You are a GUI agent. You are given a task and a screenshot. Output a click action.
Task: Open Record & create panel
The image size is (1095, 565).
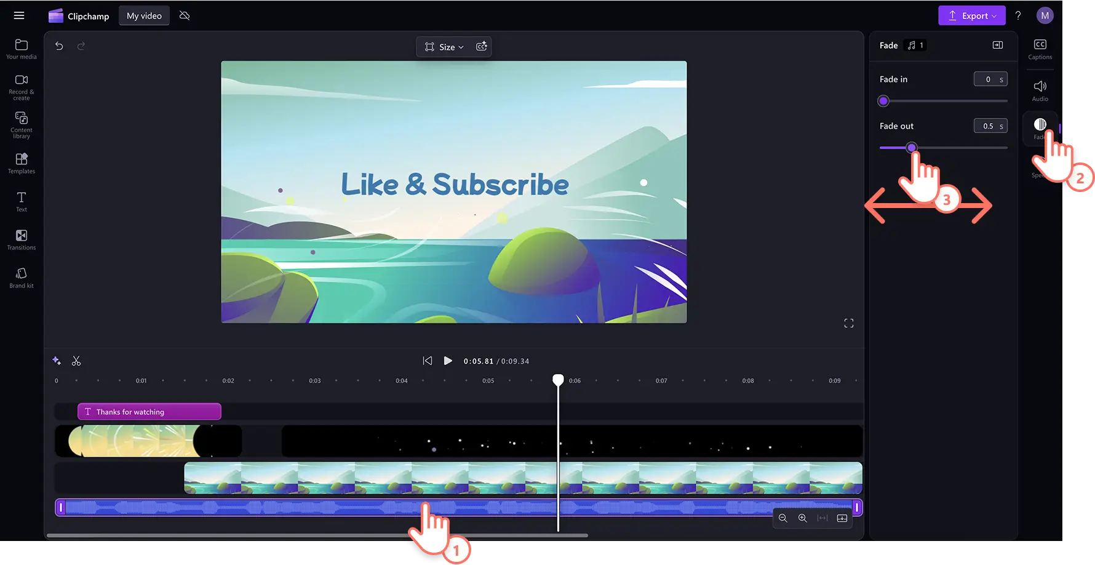pos(22,87)
